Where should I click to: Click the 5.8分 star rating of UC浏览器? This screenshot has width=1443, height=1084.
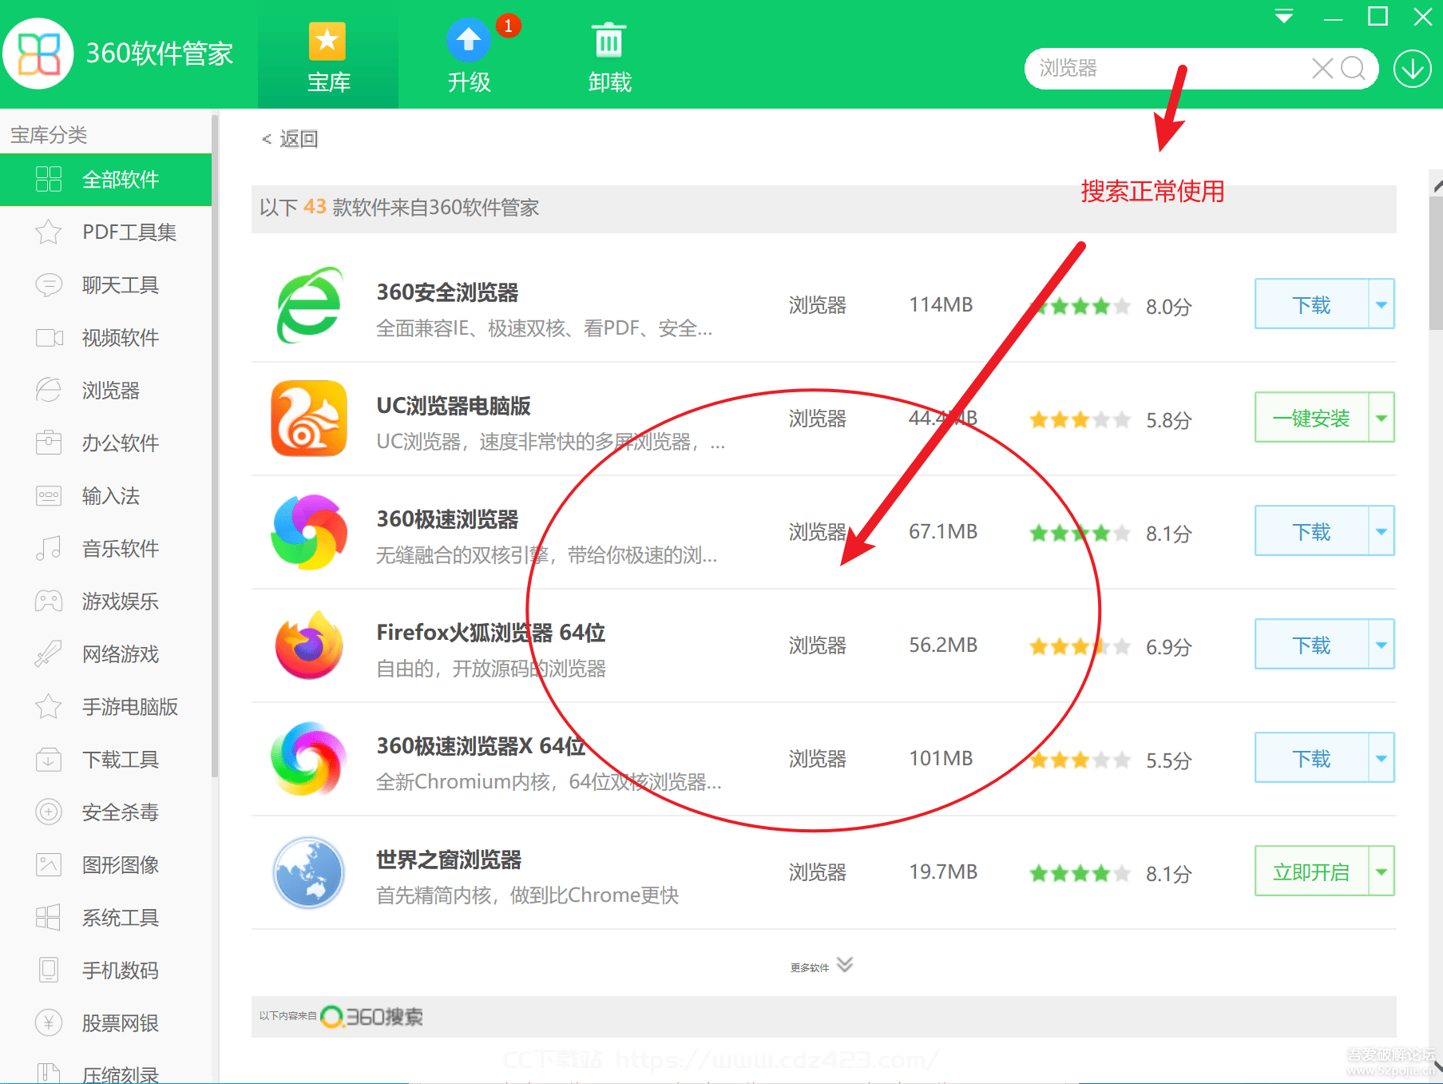1080,419
